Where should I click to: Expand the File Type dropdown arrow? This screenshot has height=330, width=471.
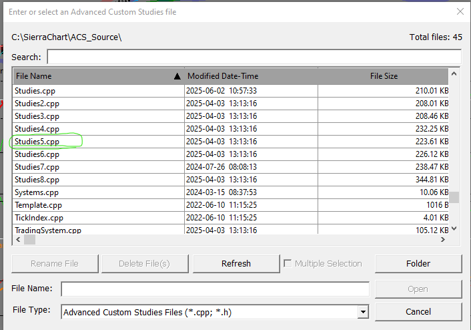click(363, 312)
